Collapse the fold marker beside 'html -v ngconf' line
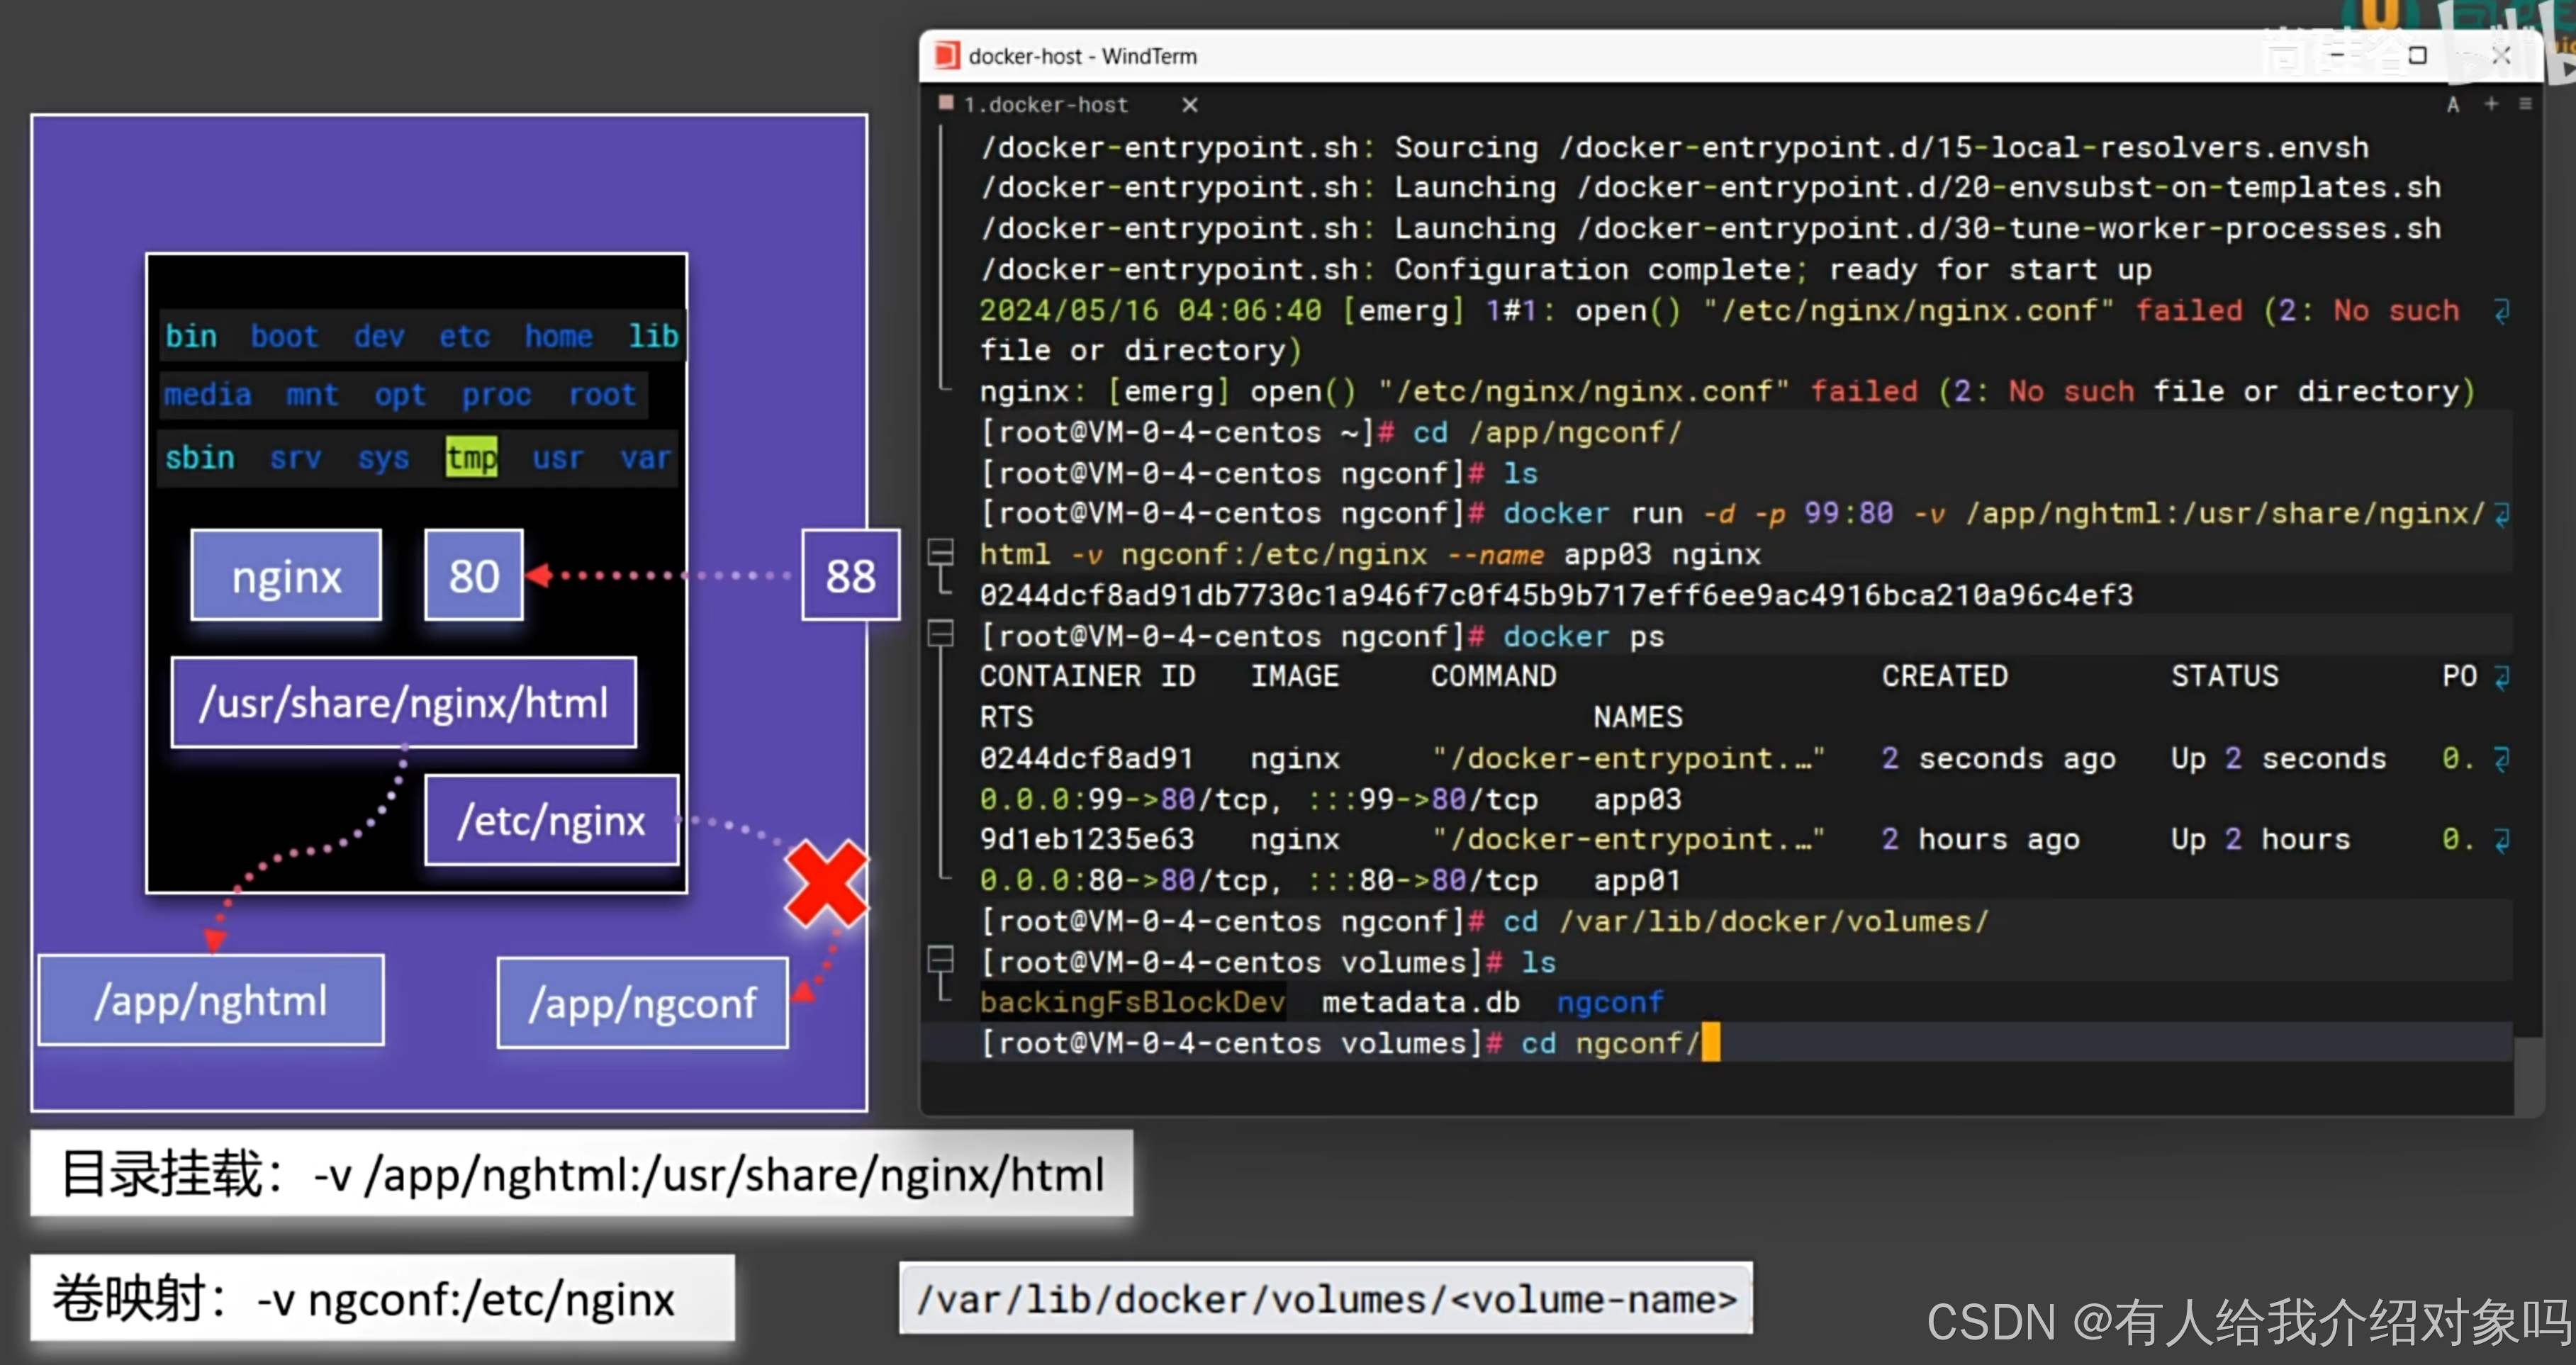The height and width of the screenshot is (1365, 2576). click(x=940, y=553)
